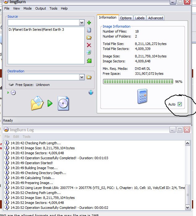Viewport: 196px width, 216px height.
Task: Switch to the Labels tab
Action: point(140,18)
